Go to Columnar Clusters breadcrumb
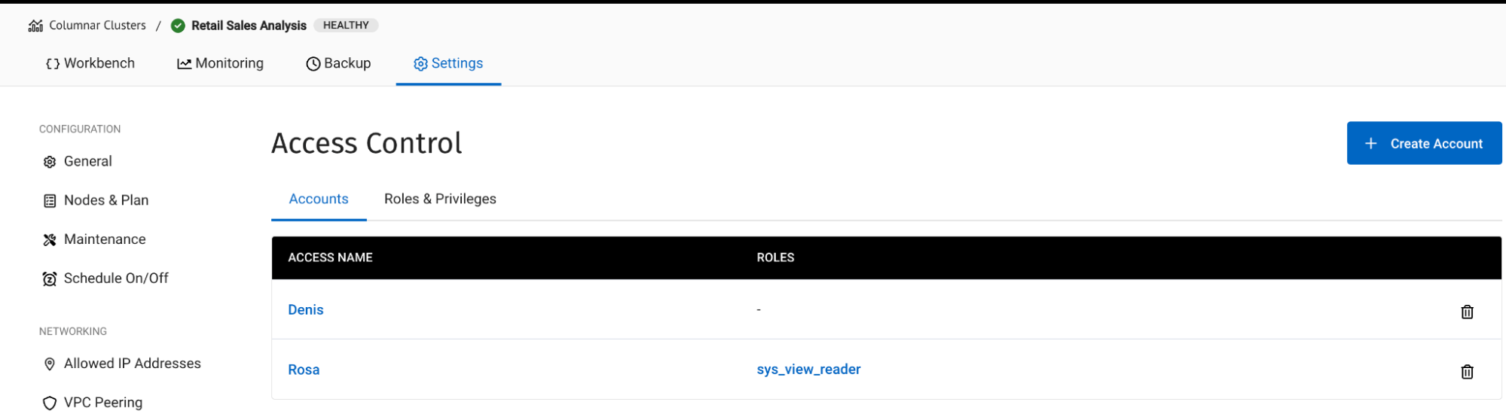This screenshot has height=414, width=1506. [x=97, y=26]
